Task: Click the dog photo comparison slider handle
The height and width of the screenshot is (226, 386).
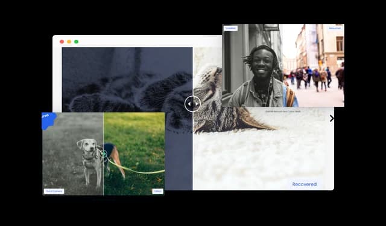Action: (x=103, y=153)
